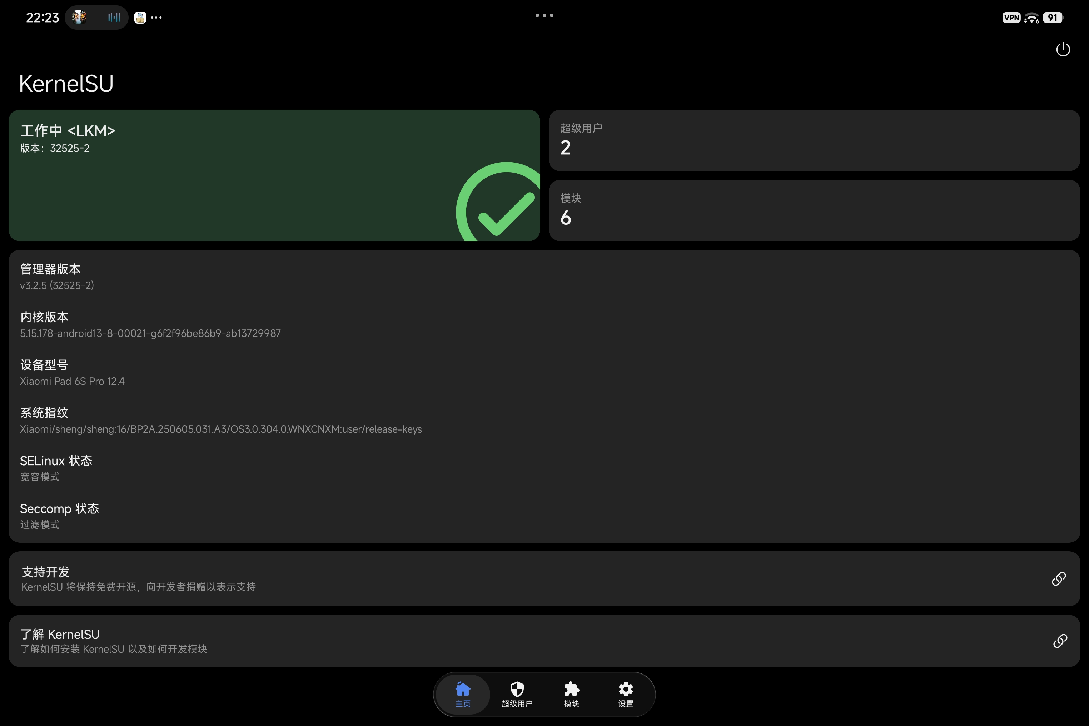
Task: Tap the Wi-Fi status bar icon
Action: click(1031, 18)
